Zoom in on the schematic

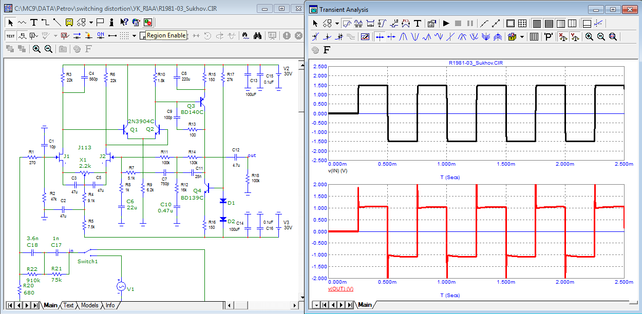[x=36, y=49]
